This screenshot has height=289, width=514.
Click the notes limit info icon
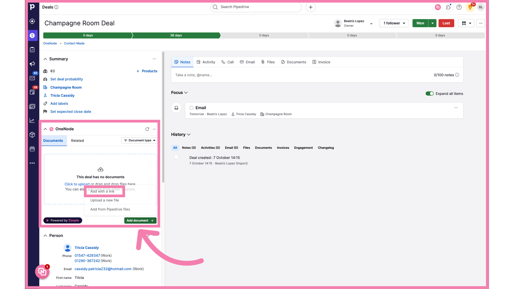pyautogui.click(x=457, y=75)
